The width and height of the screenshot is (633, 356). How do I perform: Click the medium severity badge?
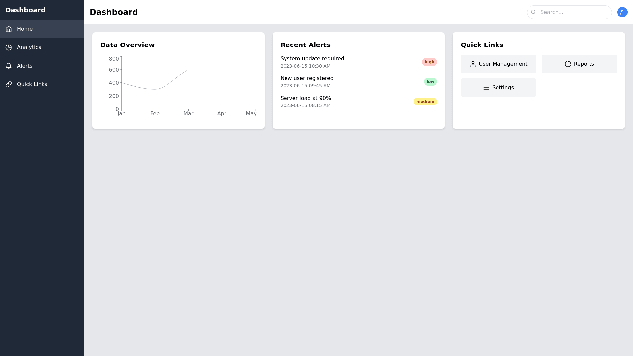[425, 102]
